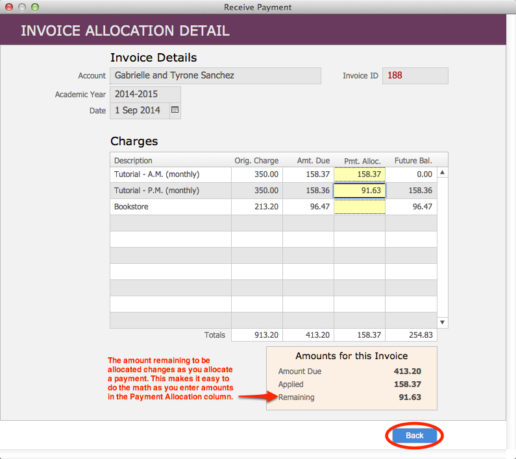Viewport: 516px width, 459px height.
Task: Click the Future Bal. column header
Action: coord(413,160)
